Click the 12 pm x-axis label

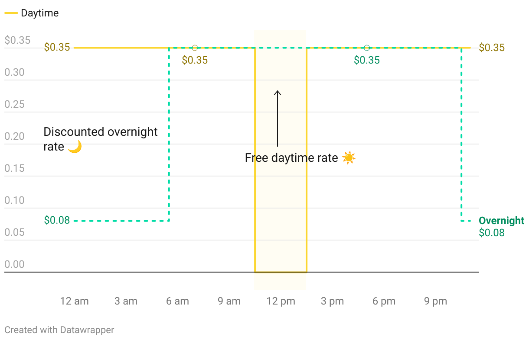tap(281, 302)
